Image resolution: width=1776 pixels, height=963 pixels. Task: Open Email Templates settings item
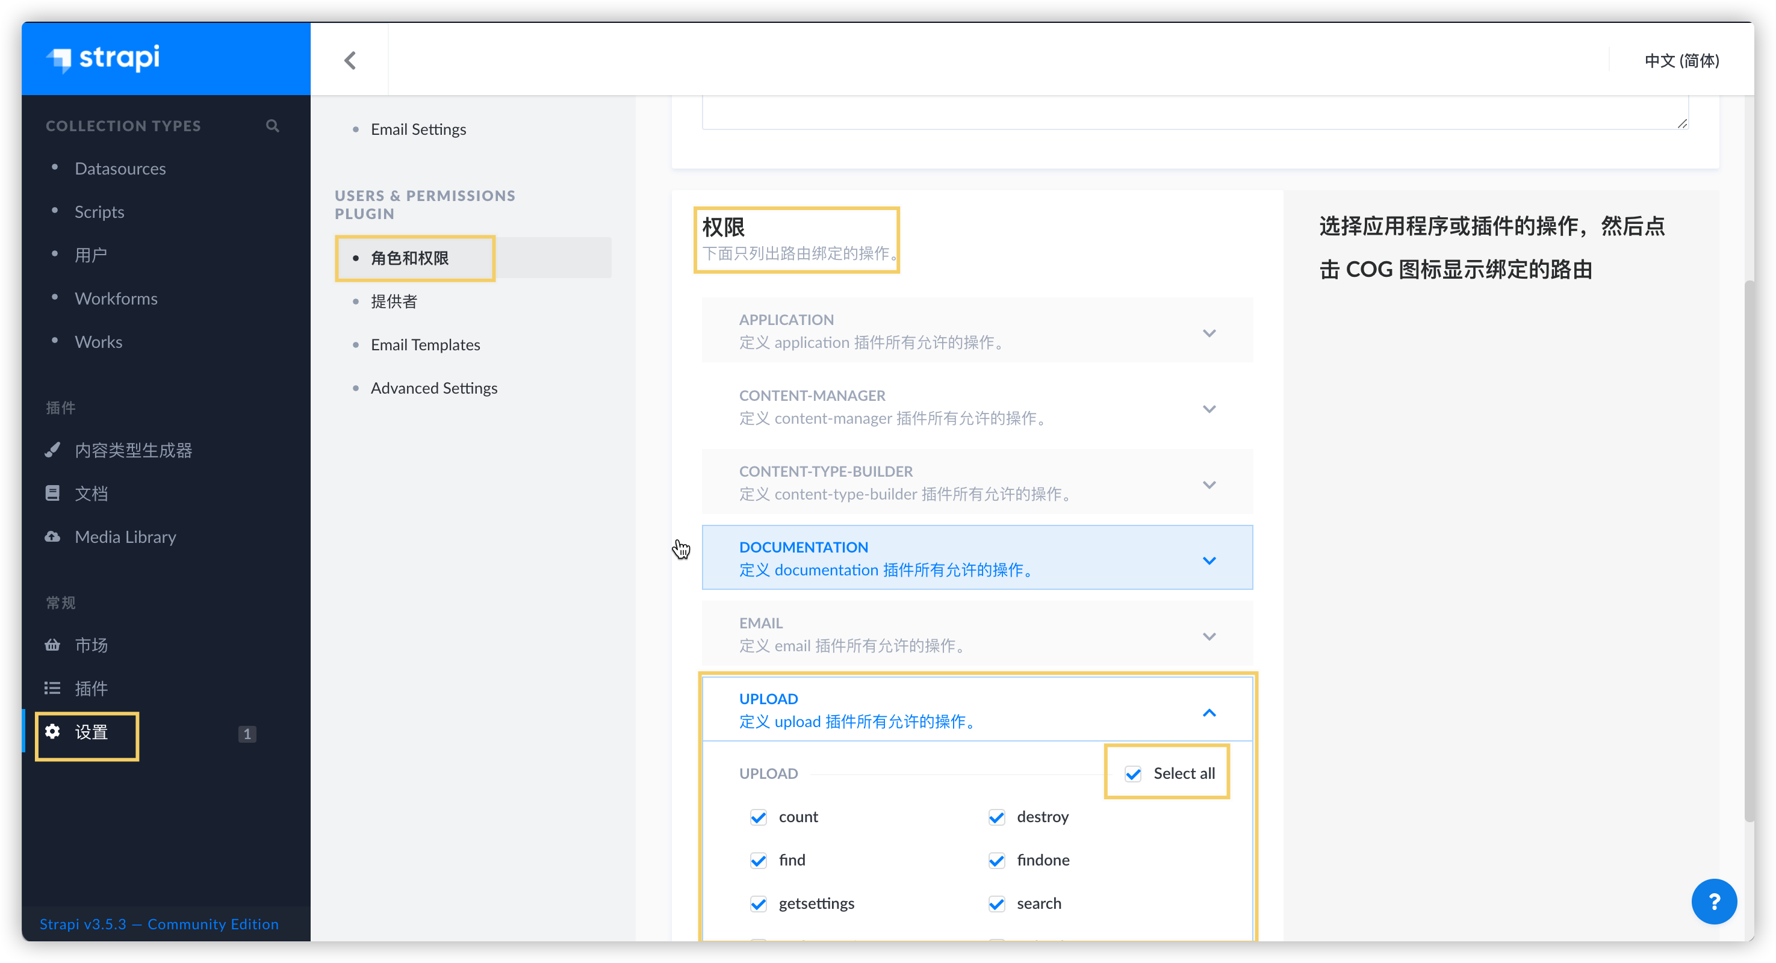pos(426,345)
